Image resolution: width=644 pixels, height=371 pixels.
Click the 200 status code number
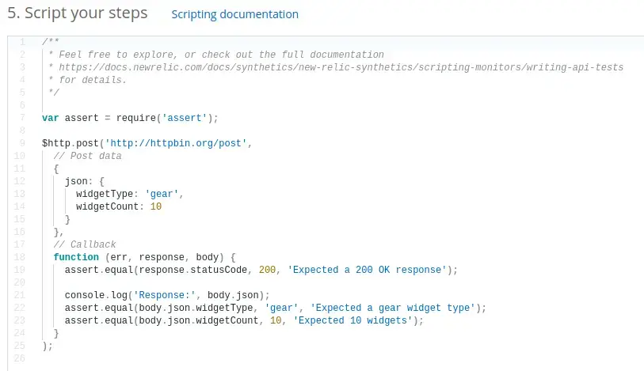pos(267,270)
